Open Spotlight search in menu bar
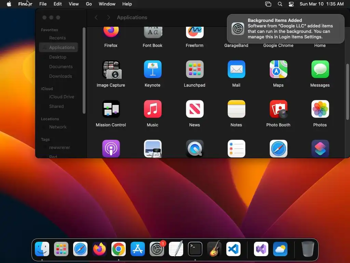 [280, 4]
